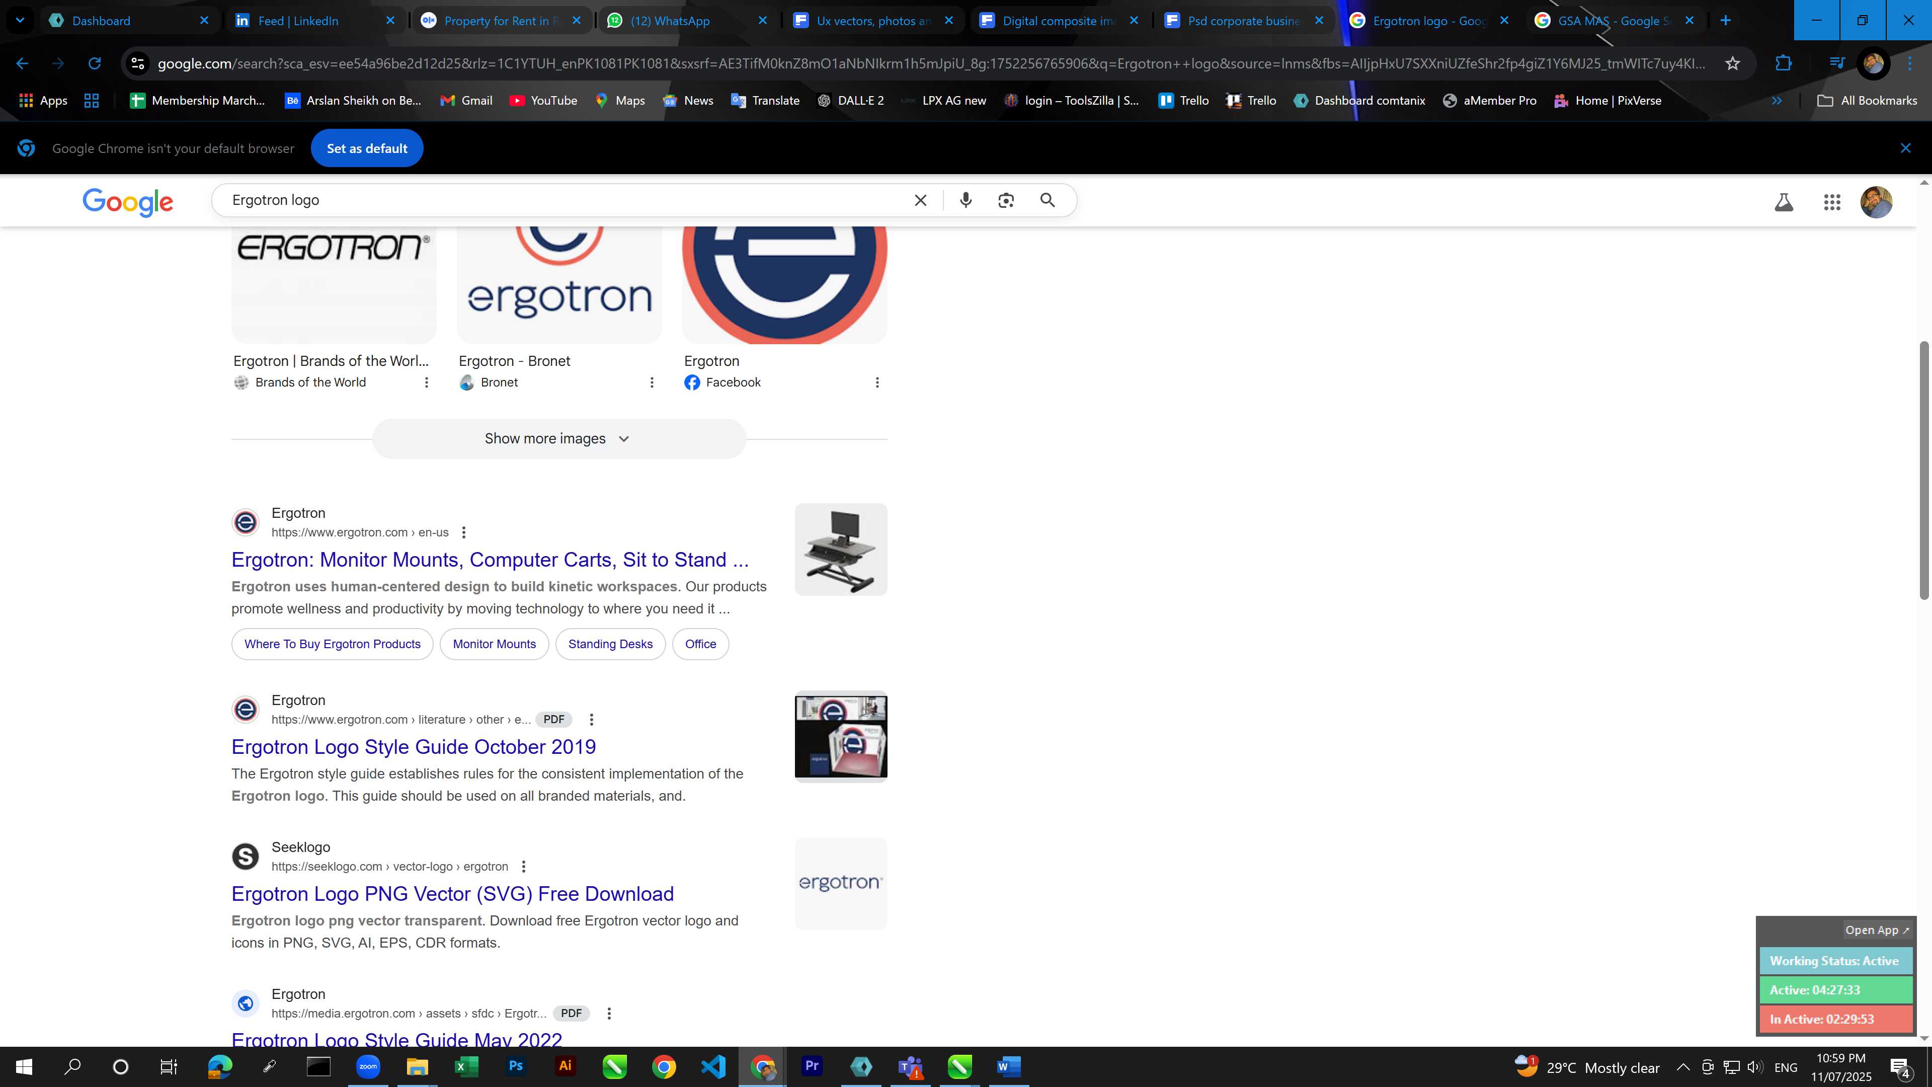Open the All Bookmarks folder

click(1868, 101)
